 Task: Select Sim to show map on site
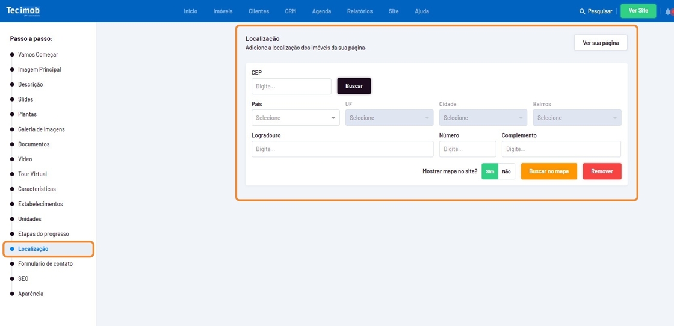tap(490, 171)
